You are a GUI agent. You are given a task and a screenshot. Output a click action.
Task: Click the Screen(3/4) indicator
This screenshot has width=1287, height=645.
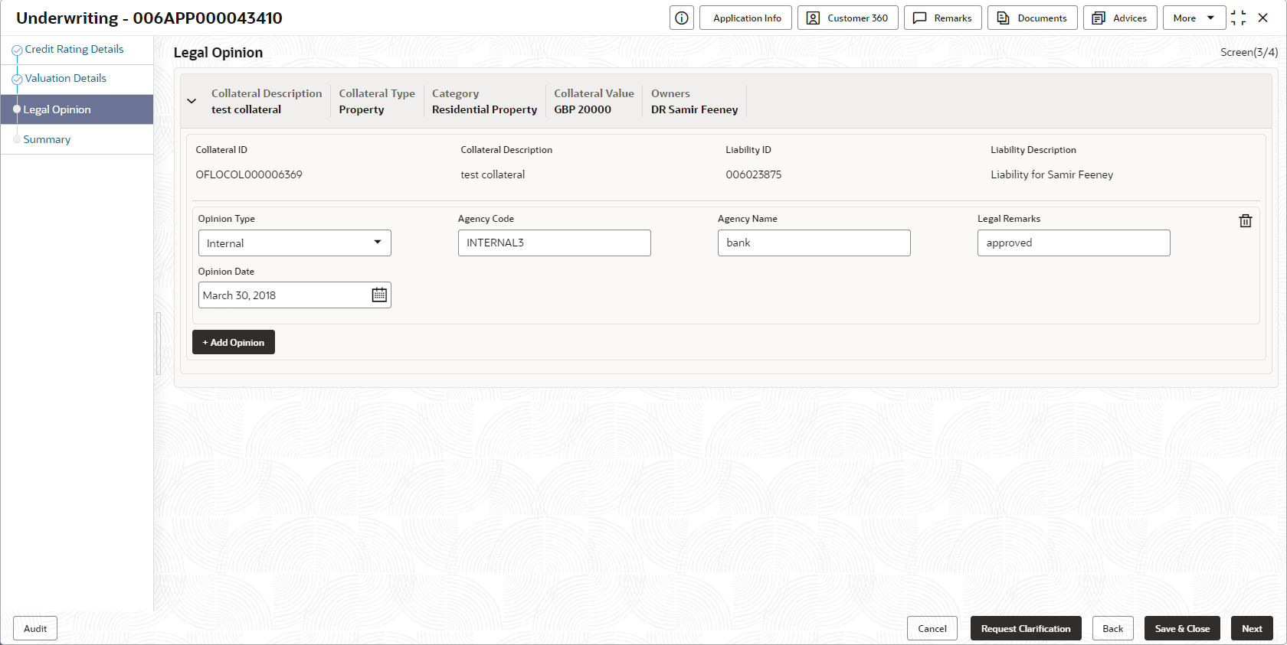point(1249,52)
